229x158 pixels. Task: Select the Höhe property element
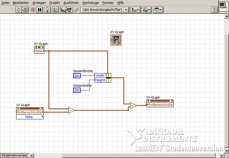click(29, 117)
